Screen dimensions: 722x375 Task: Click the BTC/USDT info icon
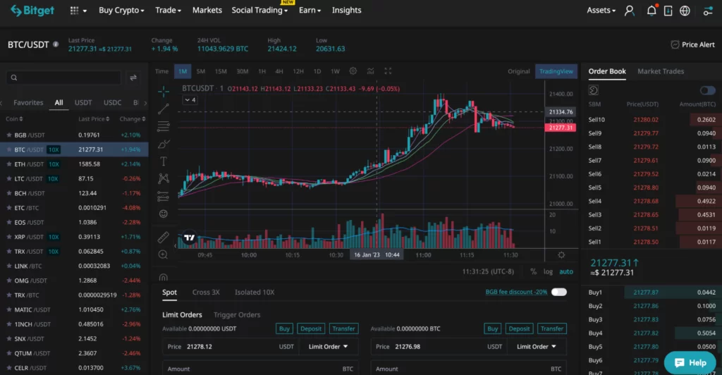click(56, 44)
